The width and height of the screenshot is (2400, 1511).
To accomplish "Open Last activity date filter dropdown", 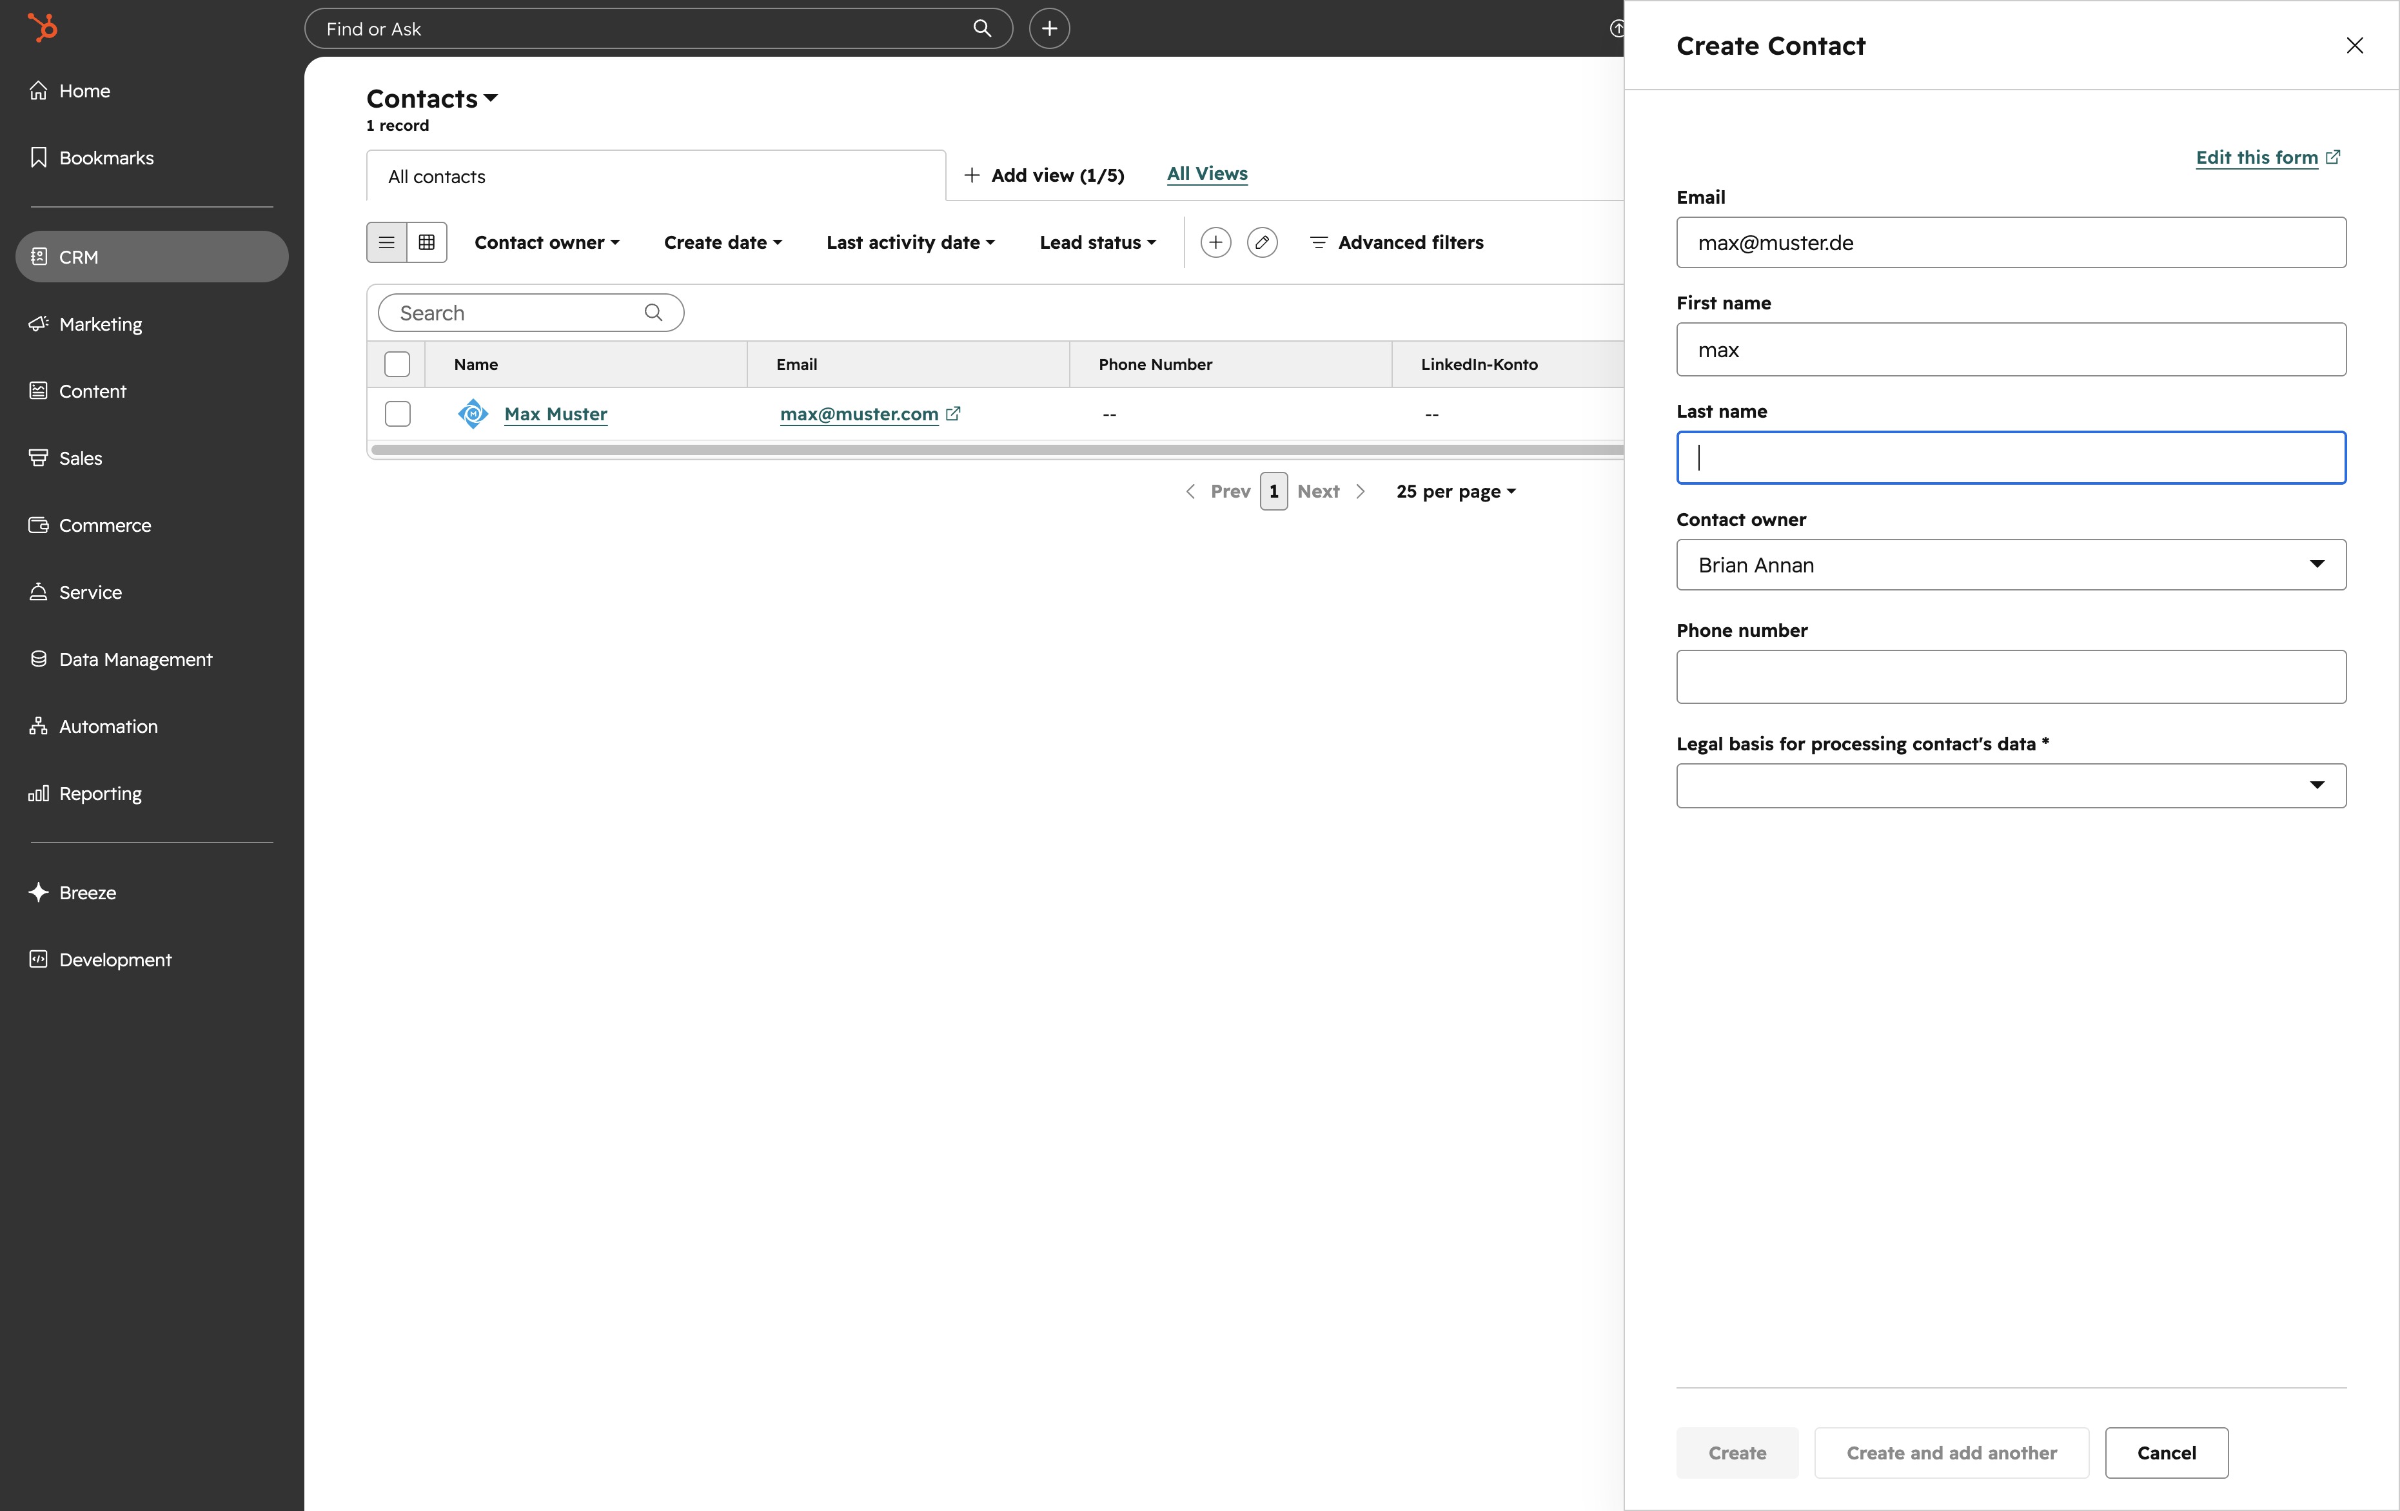I will tap(911, 242).
